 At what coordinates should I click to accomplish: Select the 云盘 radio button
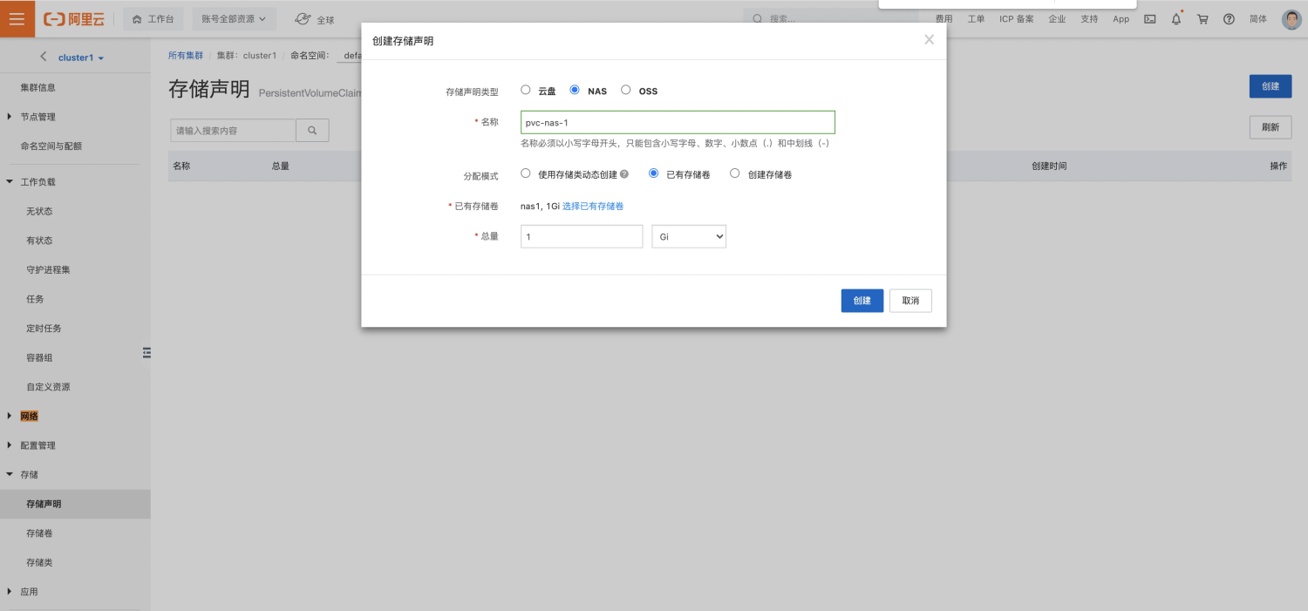525,90
